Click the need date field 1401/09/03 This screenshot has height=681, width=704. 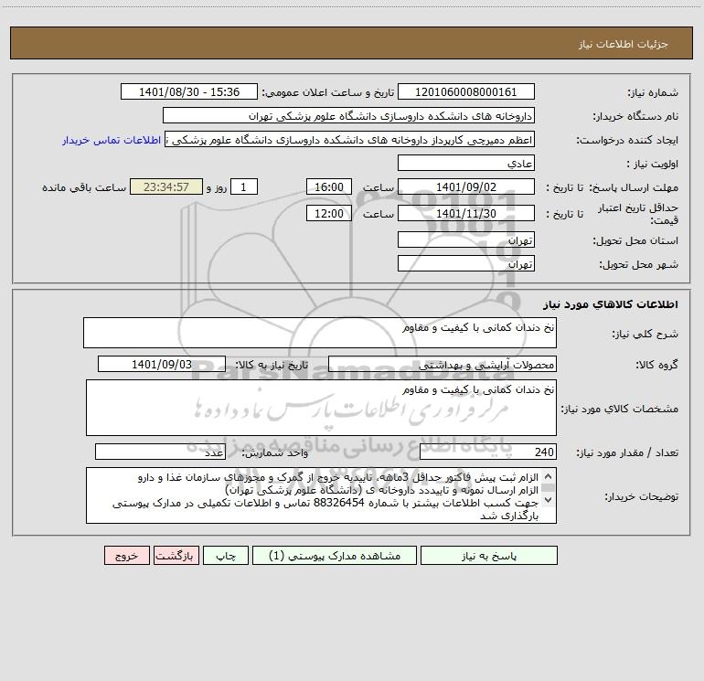click(x=162, y=364)
